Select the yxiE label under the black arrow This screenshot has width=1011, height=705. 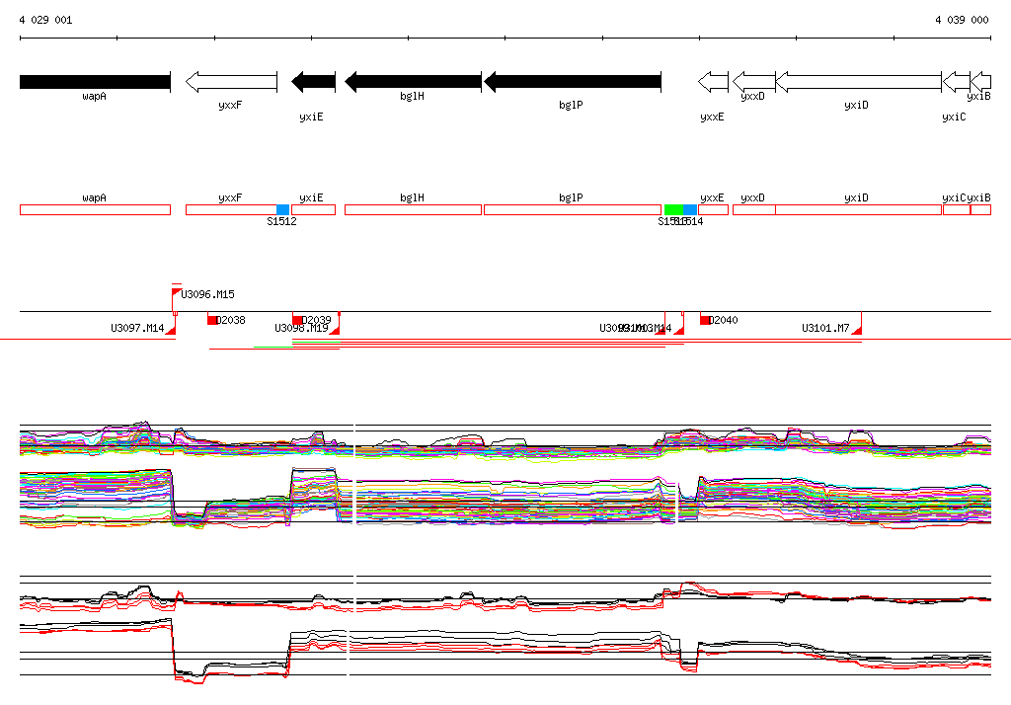tap(311, 117)
